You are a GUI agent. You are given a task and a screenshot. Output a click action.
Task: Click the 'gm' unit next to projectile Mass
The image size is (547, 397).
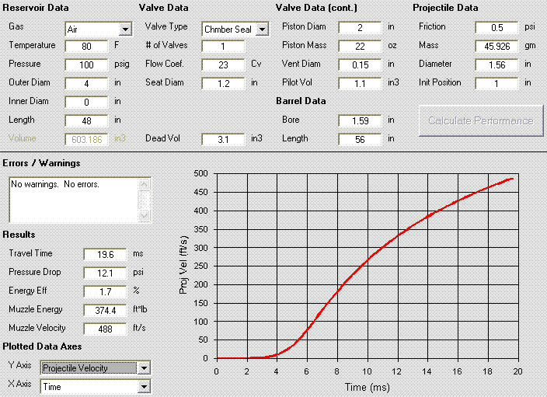530,46
